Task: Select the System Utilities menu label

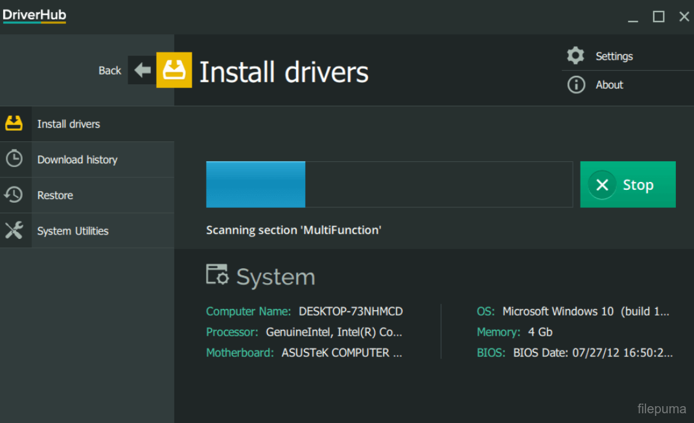Action: click(73, 231)
